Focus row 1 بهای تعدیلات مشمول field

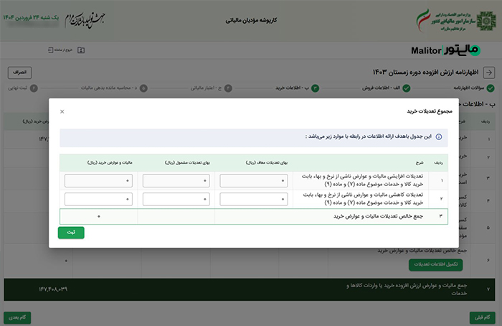pyautogui.click(x=176, y=181)
